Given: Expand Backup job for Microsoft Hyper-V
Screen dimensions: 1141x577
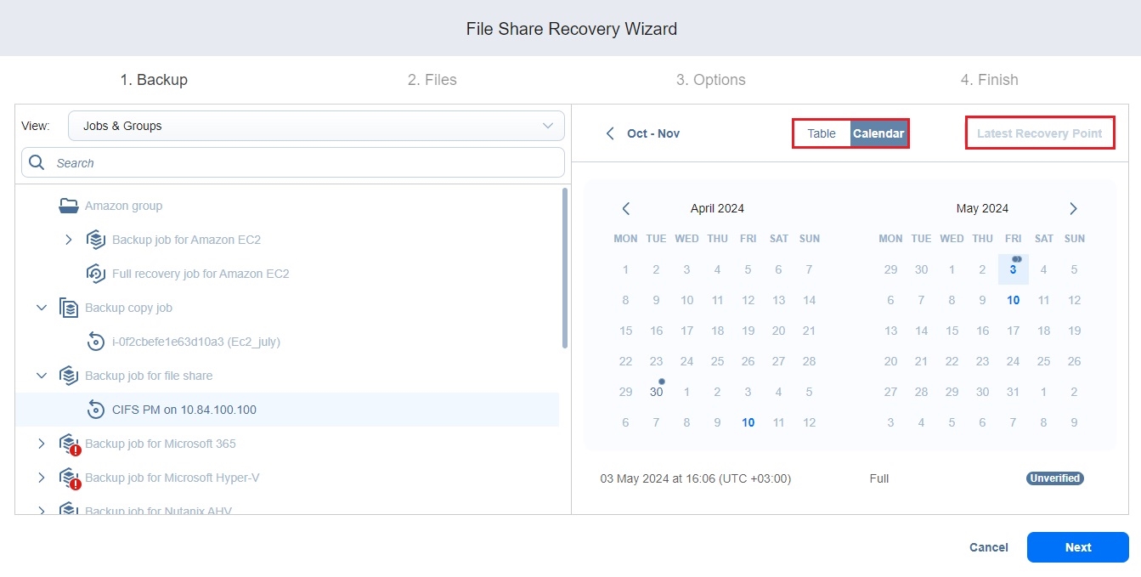Looking at the screenshot, I should point(42,478).
